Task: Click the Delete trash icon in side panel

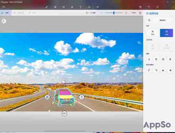Action: pyautogui.click(x=170, y=59)
